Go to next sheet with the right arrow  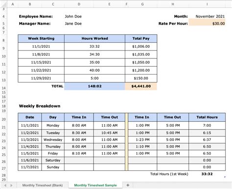point(11,185)
